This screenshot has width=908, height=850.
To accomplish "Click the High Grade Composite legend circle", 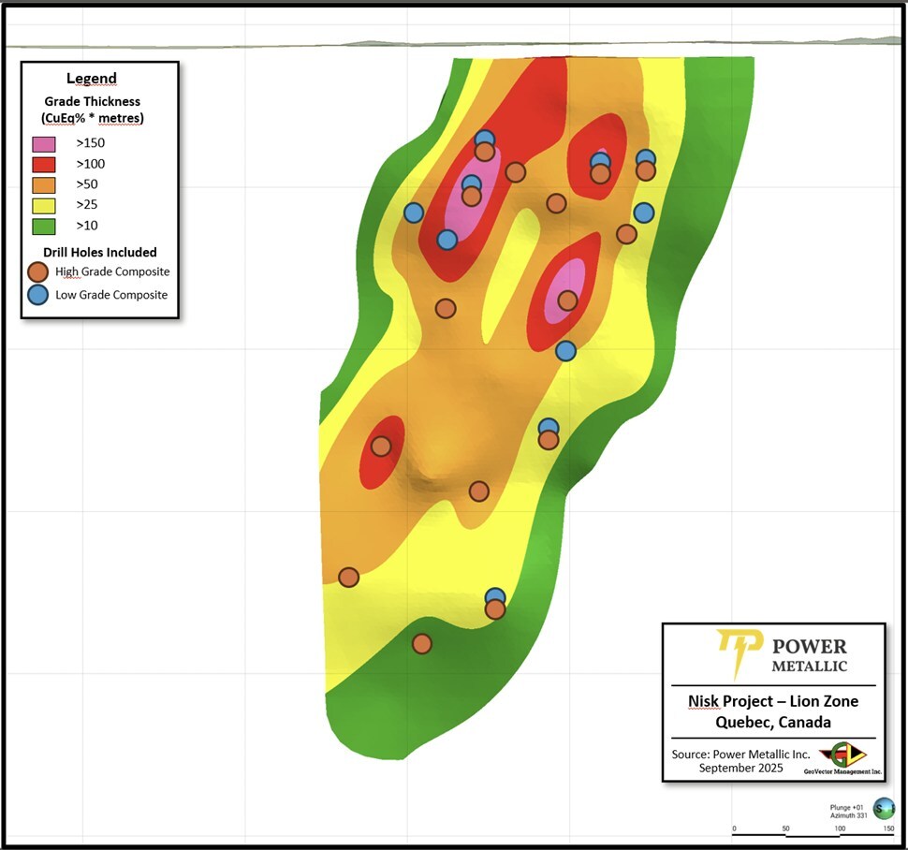I will tap(37, 272).
